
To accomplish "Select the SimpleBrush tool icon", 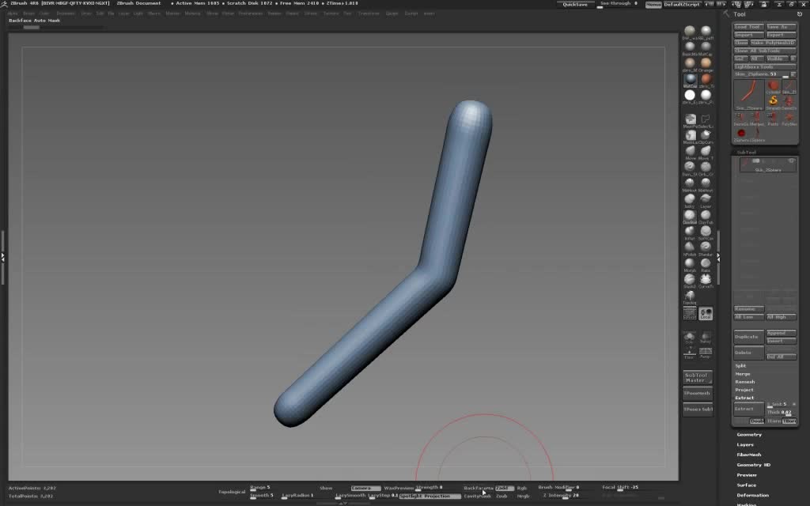I will click(x=774, y=100).
